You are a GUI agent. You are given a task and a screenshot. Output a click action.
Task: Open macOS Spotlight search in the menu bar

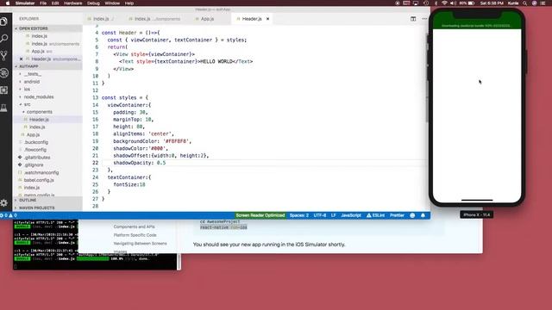(524, 3)
